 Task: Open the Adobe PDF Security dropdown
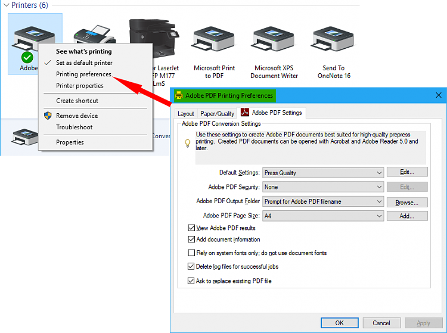323,187
